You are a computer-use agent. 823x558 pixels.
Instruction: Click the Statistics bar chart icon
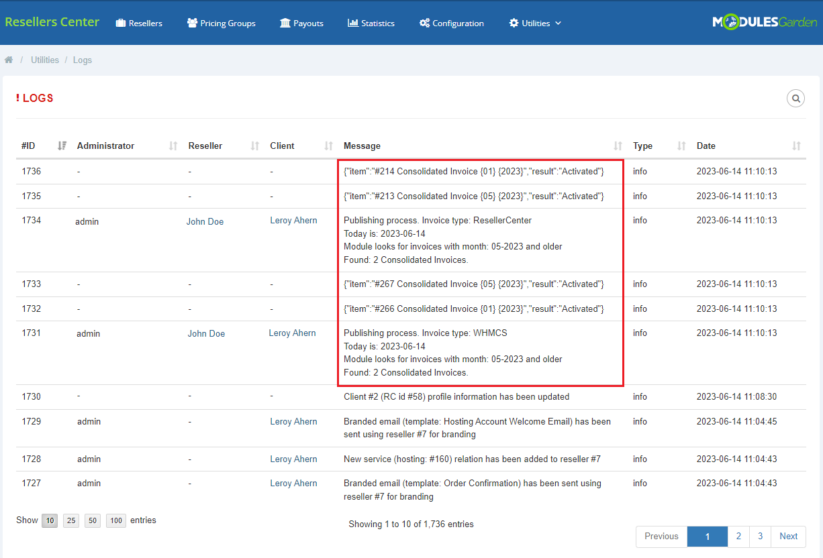pyautogui.click(x=353, y=23)
